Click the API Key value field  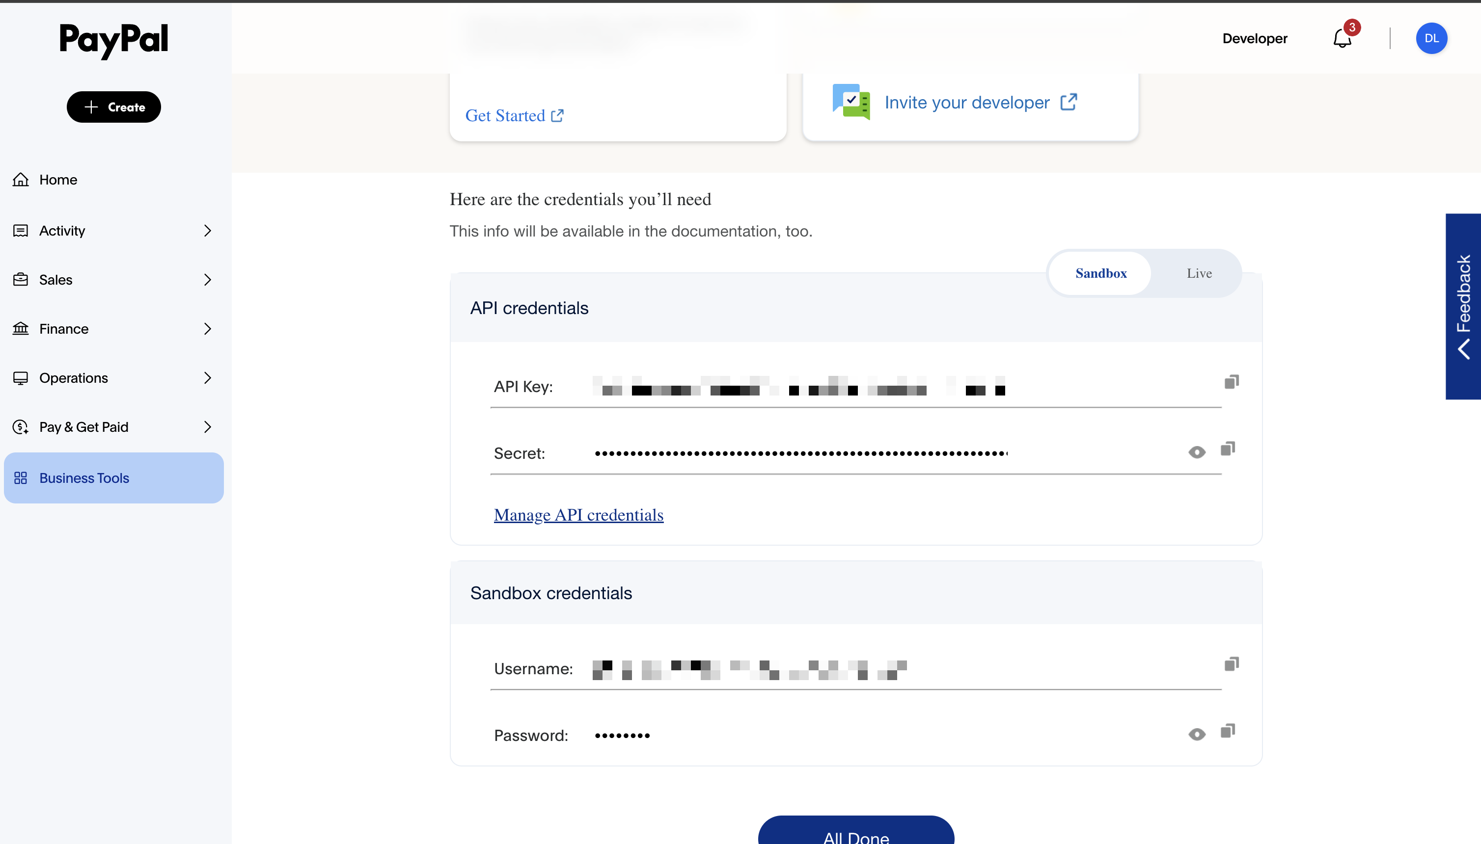click(799, 386)
